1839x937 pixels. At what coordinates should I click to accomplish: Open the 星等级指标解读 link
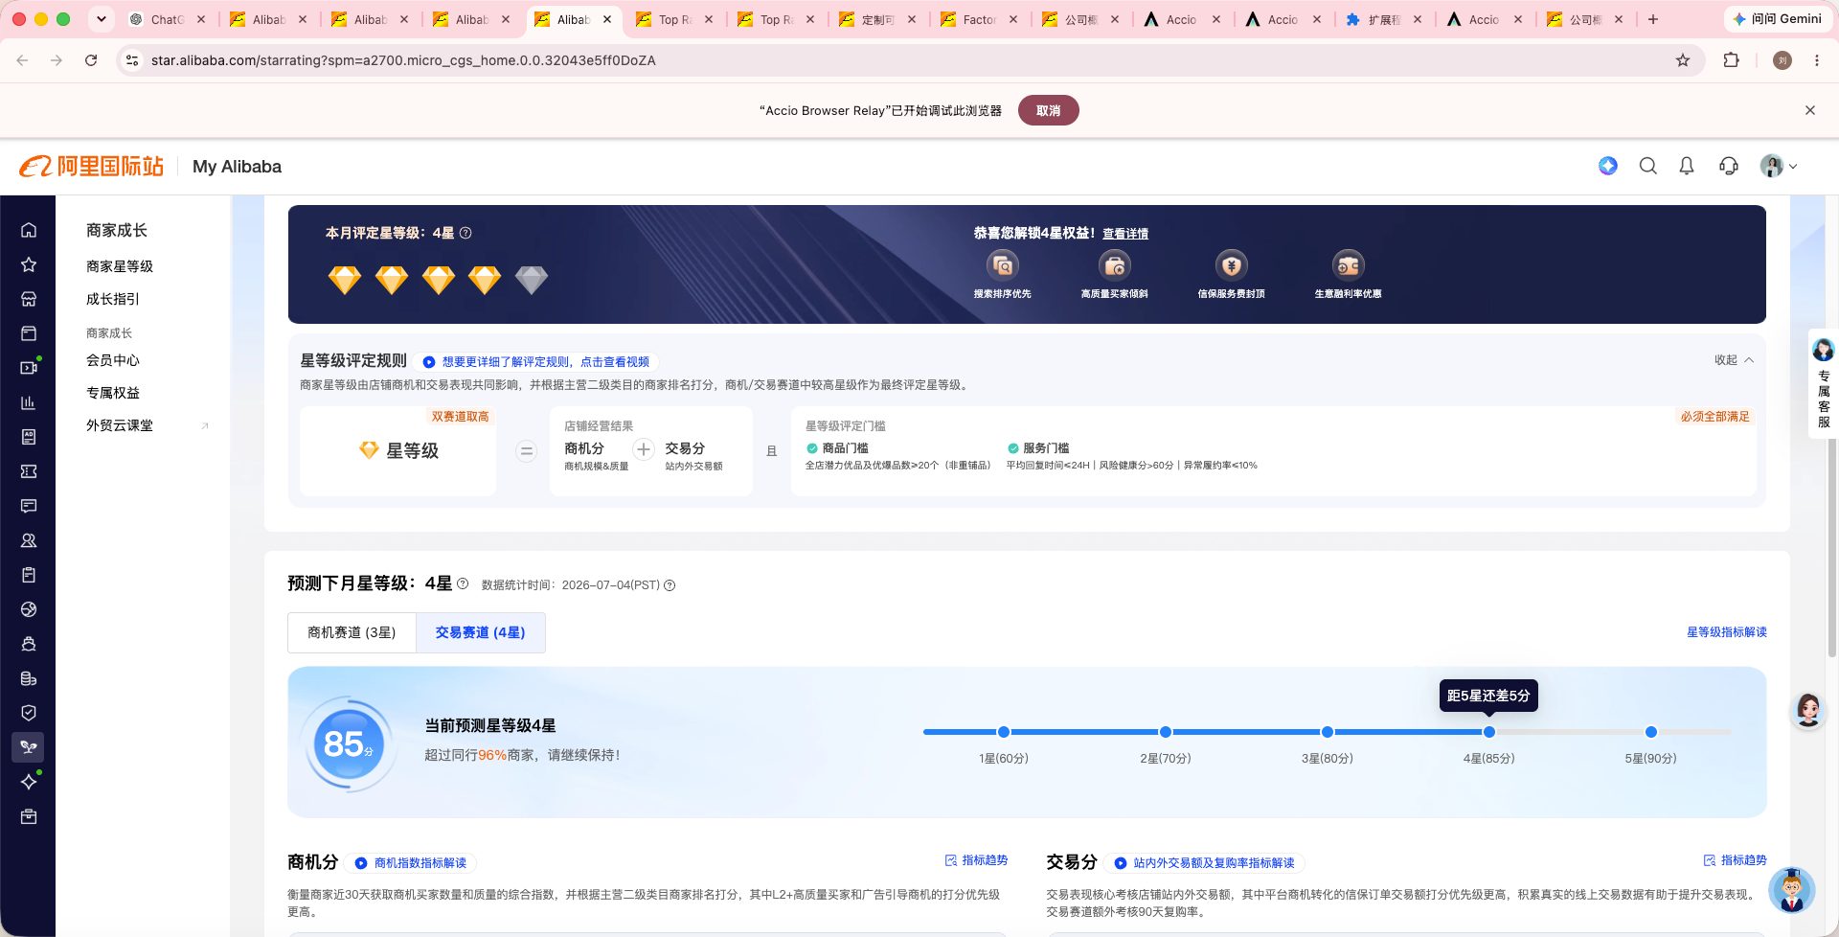[1727, 632]
